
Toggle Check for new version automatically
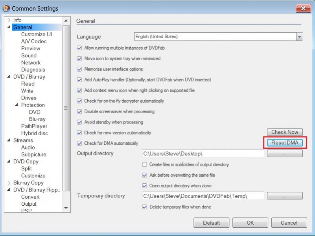point(79,133)
